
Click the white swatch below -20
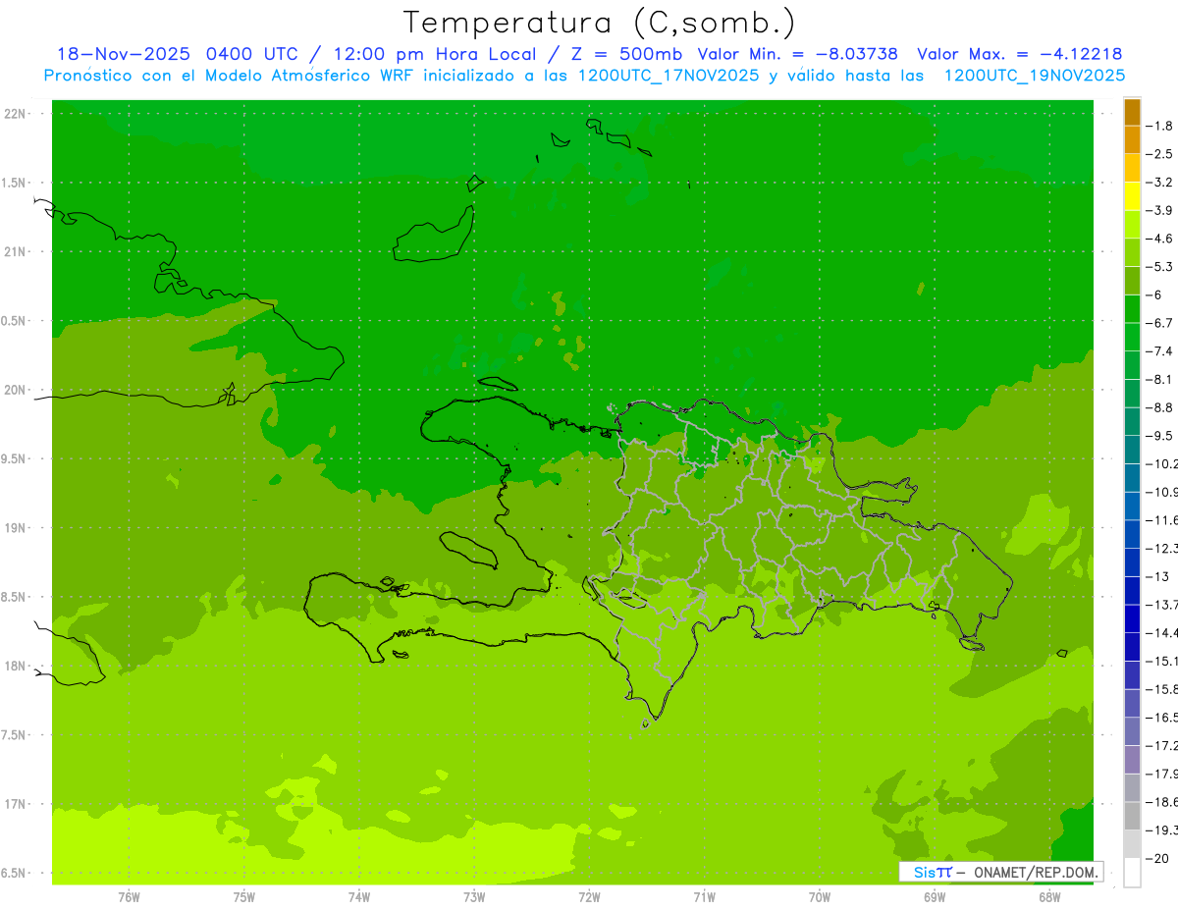pos(1132,873)
